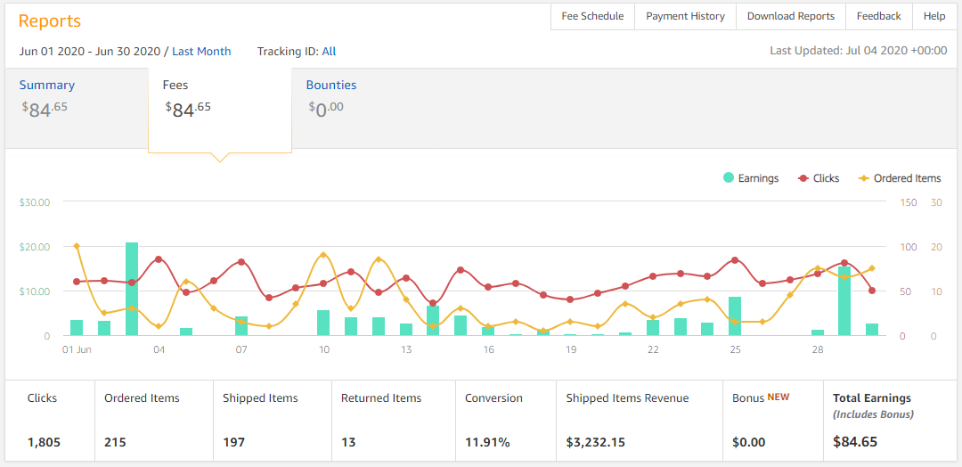Toggle the Clicks series in the legend
Screen dimensions: 962x467
[x=819, y=178]
